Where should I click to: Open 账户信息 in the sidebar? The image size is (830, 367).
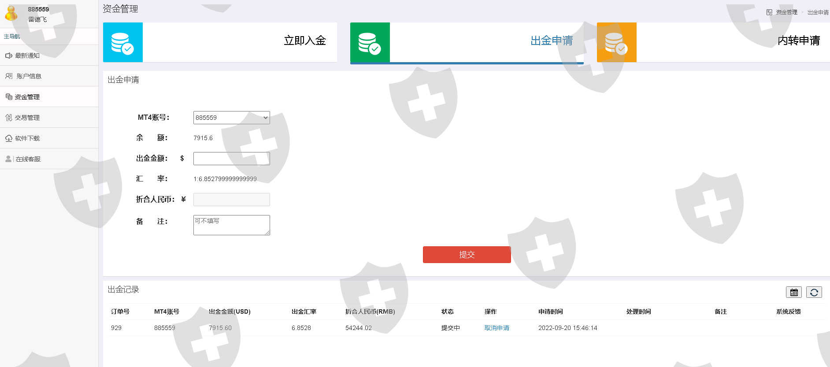pyautogui.click(x=29, y=76)
